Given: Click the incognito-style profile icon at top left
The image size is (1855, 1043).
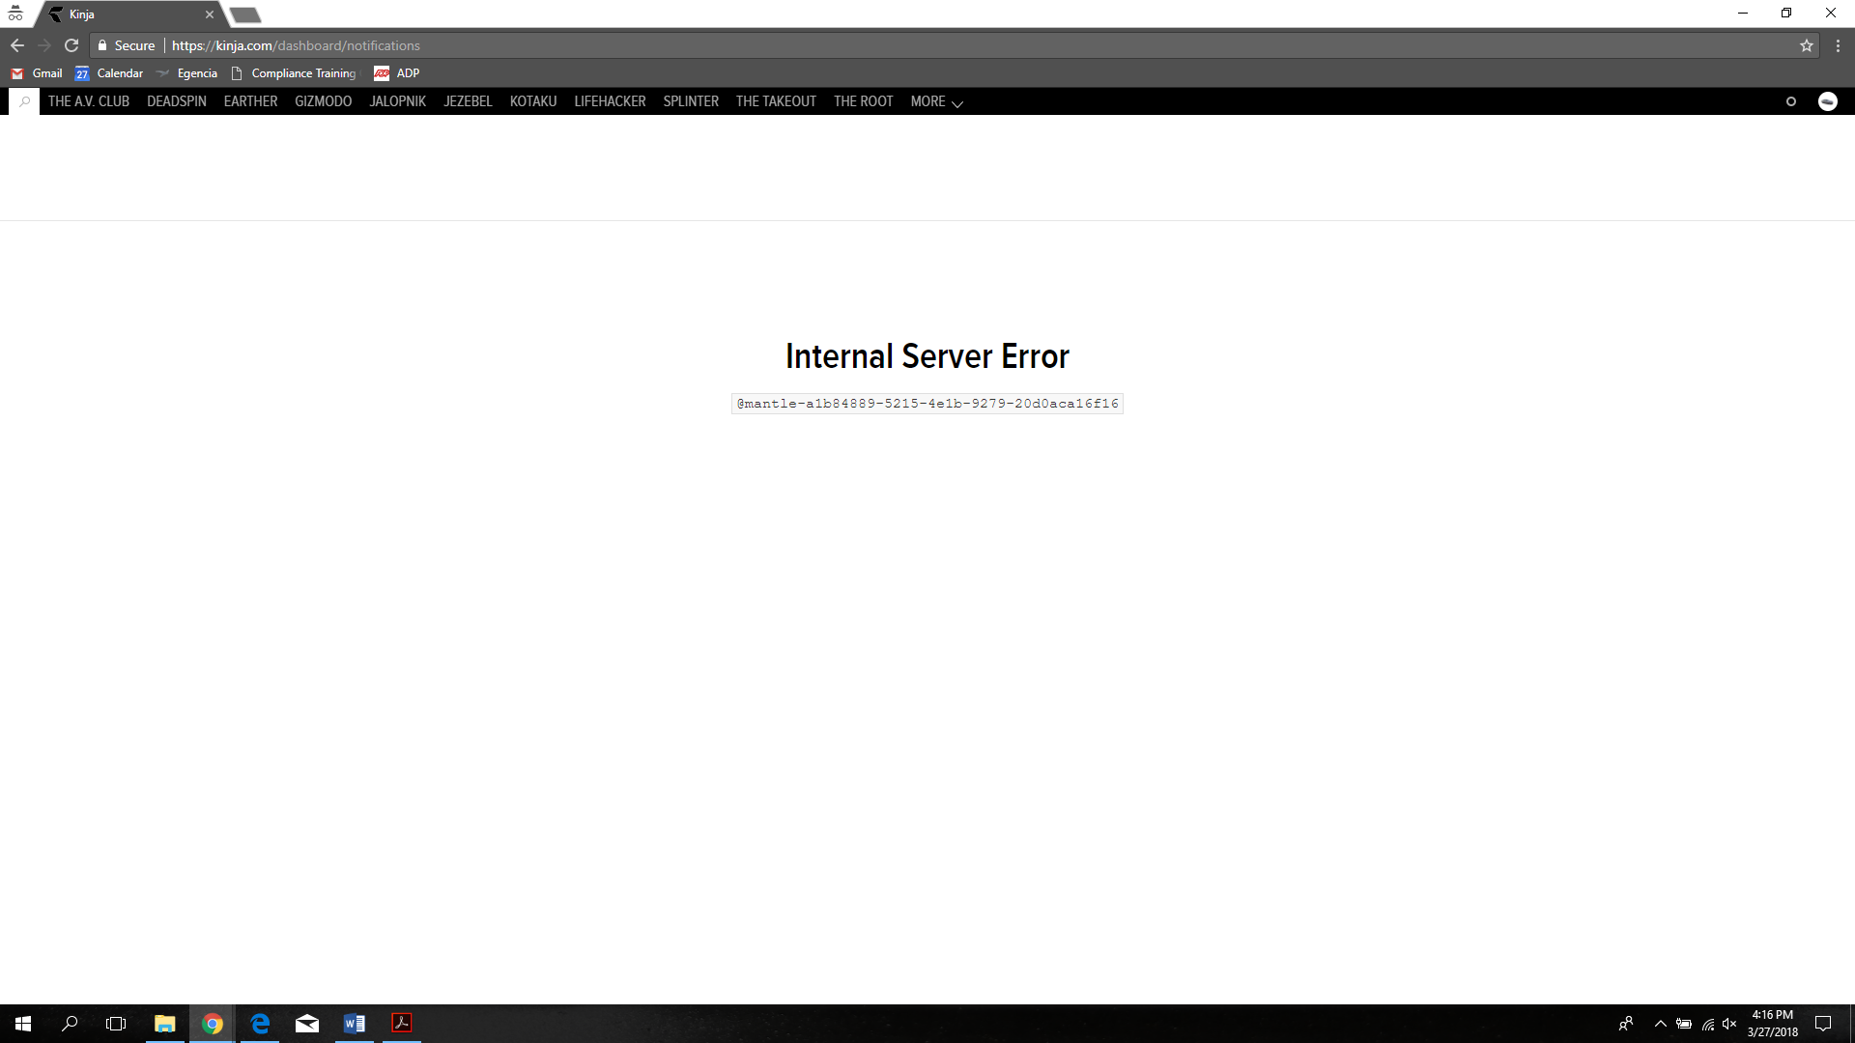Looking at the screenshot, I should tap(15, 14).
